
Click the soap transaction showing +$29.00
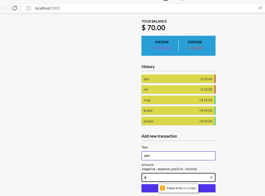(x=178, y=100)
